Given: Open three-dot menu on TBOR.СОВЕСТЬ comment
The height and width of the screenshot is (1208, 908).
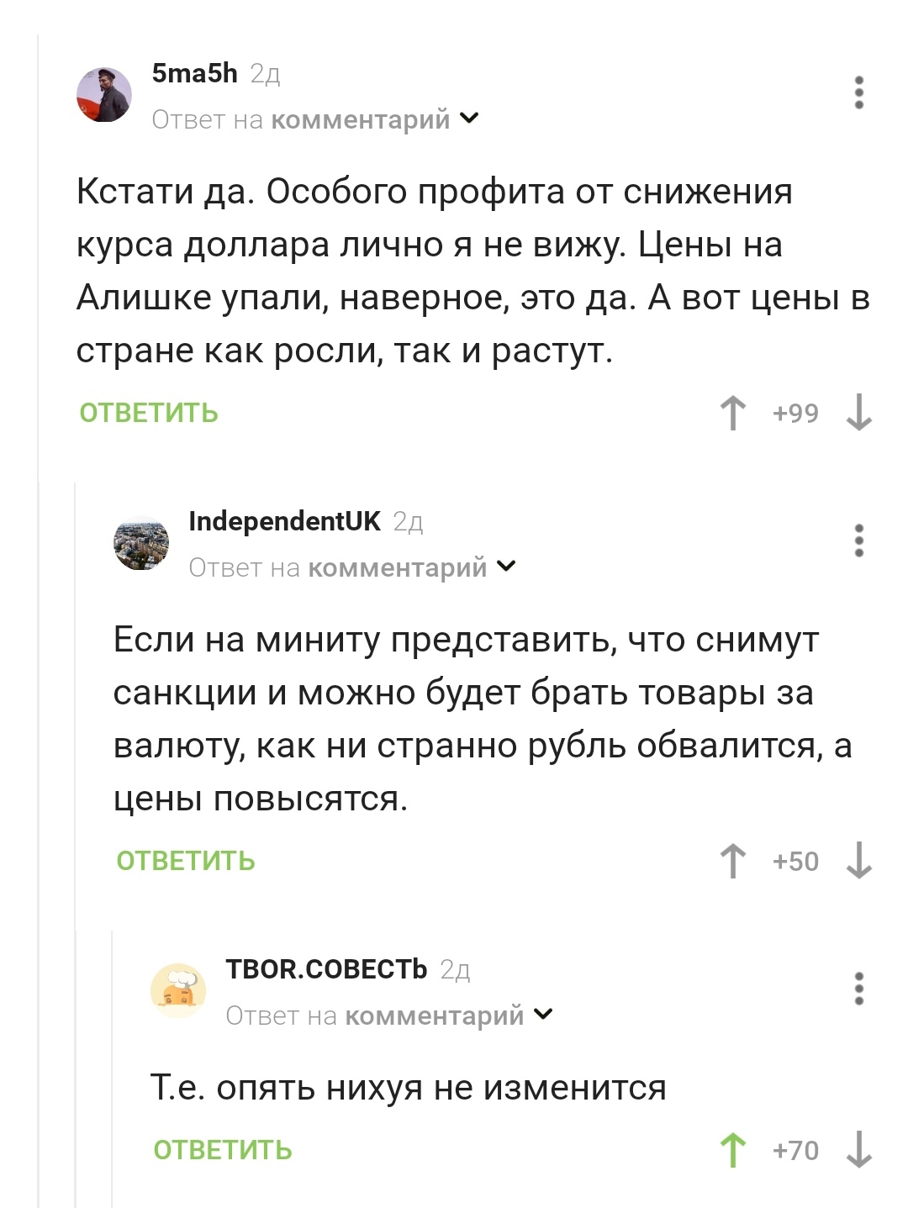Looking at the screenshot, I should click(x=858, y=989).
